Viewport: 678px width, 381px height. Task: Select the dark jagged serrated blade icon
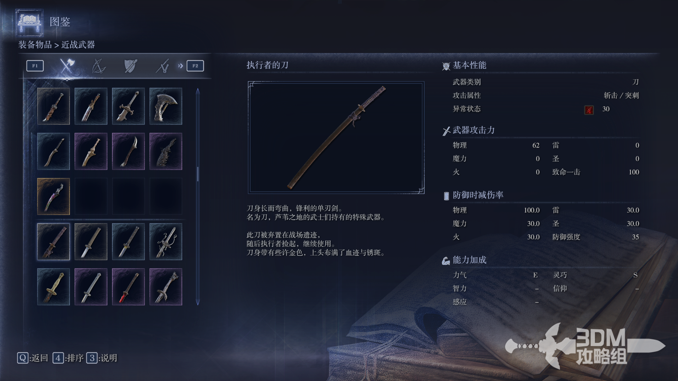(x=166, y=151)
